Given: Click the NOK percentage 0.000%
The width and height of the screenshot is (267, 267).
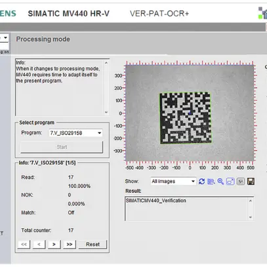Looking at the screenshot, I should point(76,204).
